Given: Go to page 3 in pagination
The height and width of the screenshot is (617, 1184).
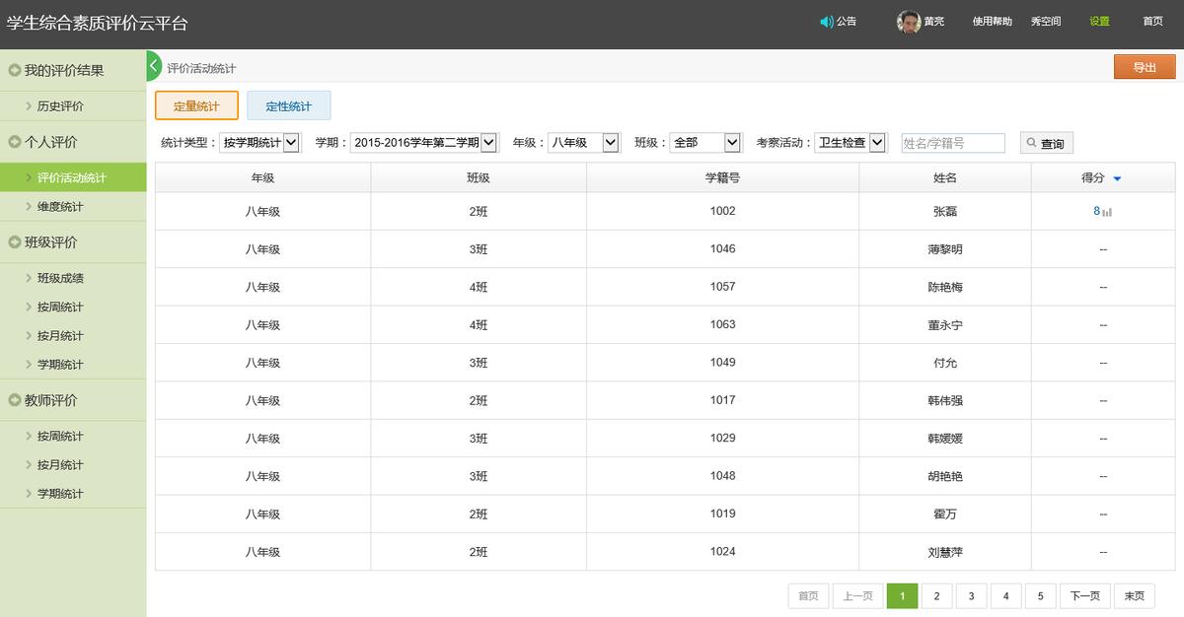Looking at the screenshot, I should [971, 596].
